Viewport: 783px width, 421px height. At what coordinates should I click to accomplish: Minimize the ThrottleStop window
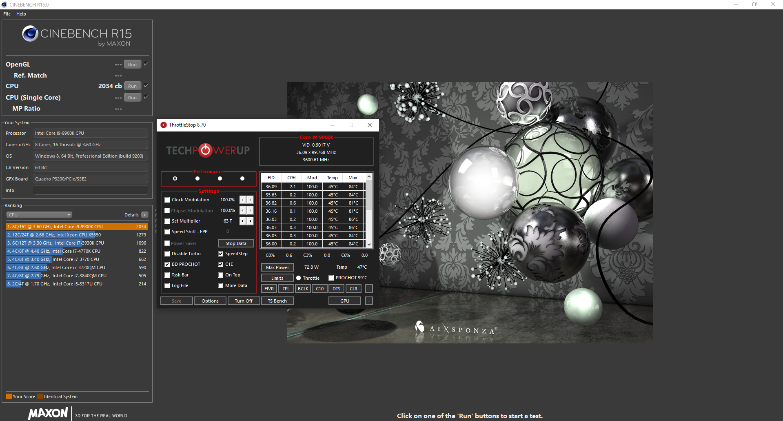coord(333,125)
